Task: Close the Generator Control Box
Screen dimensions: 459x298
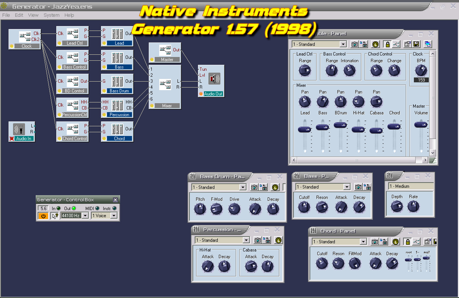Action: pyautogui.click(x=115, y=200)
